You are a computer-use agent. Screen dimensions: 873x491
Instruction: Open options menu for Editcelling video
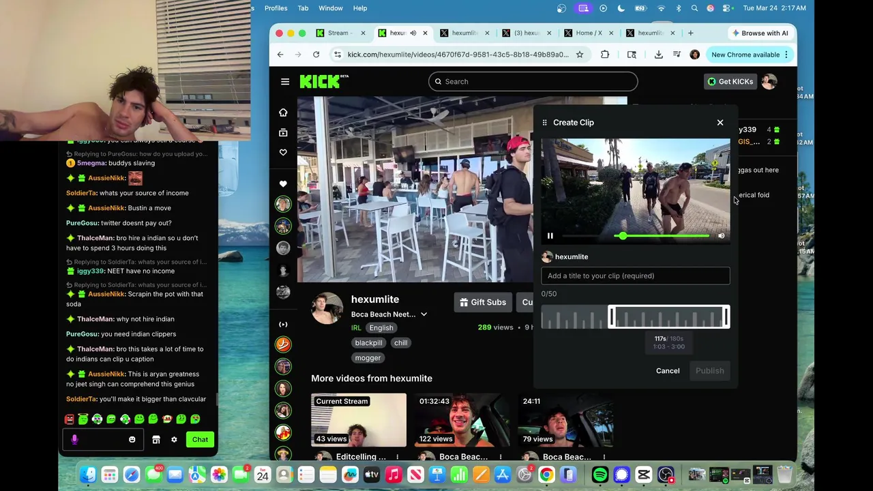tap(398, 457)
